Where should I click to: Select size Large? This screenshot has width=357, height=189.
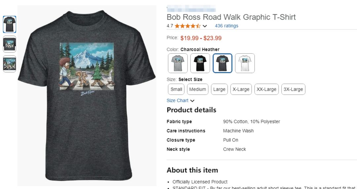click(219, 89)
